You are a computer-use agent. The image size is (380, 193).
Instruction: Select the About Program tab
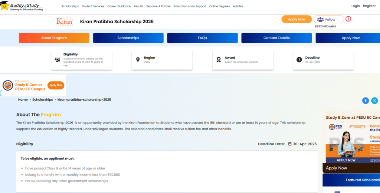54,38
